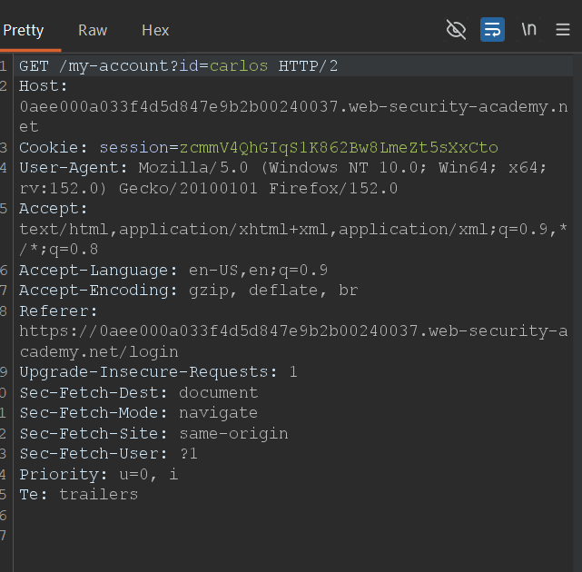Switch to the Pretty tab

(24, 31)
